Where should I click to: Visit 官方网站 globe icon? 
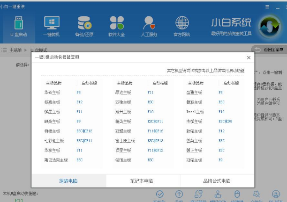[x=182, y=24]
